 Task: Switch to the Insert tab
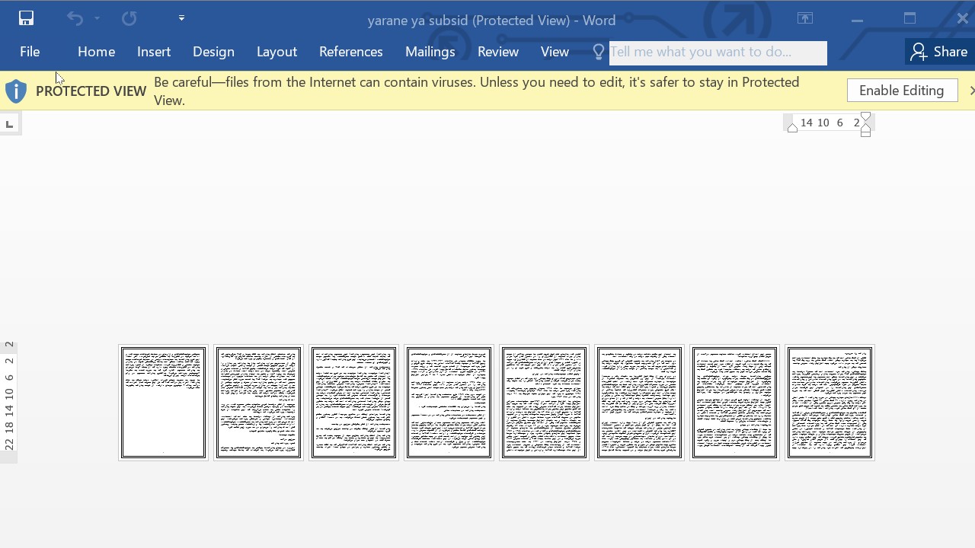tap(154, 52)
